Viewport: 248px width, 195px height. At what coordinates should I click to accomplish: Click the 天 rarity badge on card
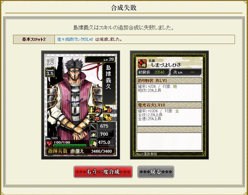click(50, 62)
